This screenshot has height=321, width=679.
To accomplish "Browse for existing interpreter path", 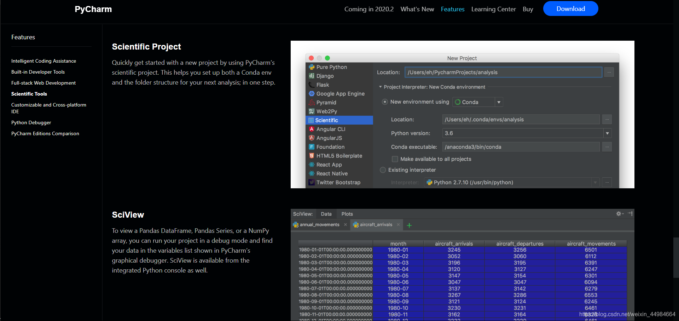I will tap(607, 183).
